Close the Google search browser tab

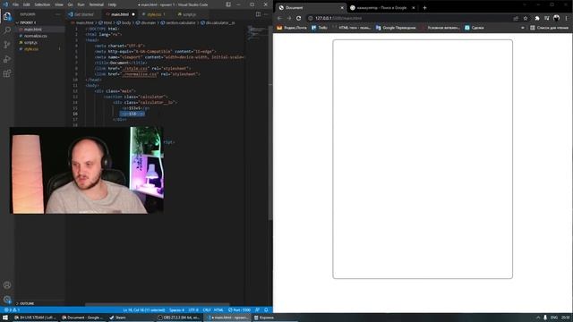(414, 8)
